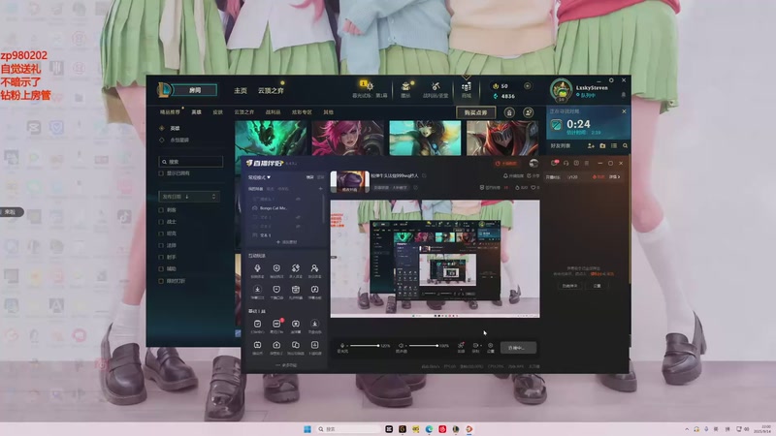Open the pink-haired champion thumbnail
This screenshot has height=436, width=776.
347,139
